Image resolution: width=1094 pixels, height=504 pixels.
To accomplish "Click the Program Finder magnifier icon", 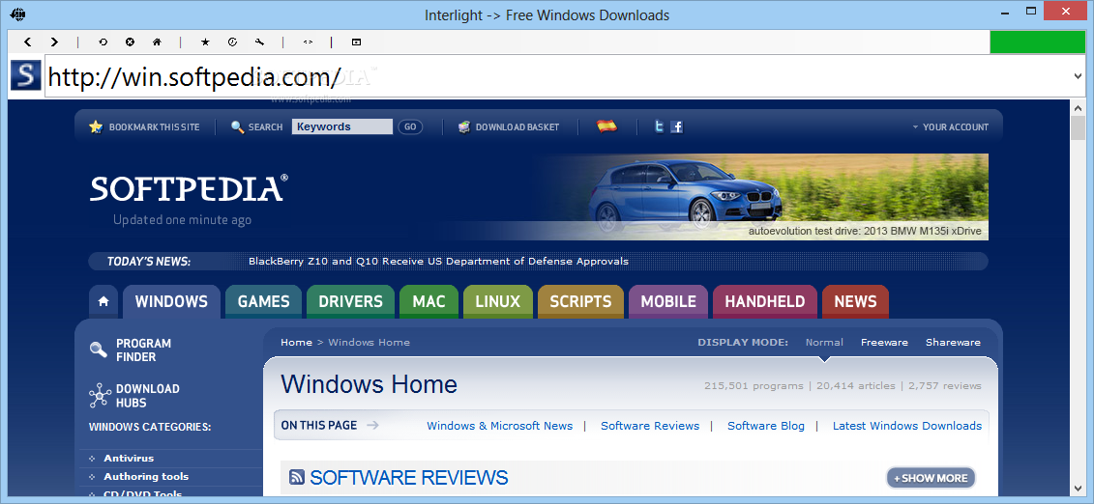I will (99, 350).
